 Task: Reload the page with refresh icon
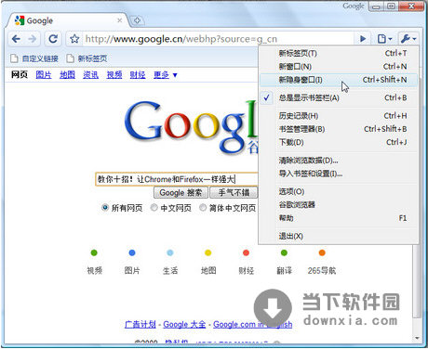point(53,39)
